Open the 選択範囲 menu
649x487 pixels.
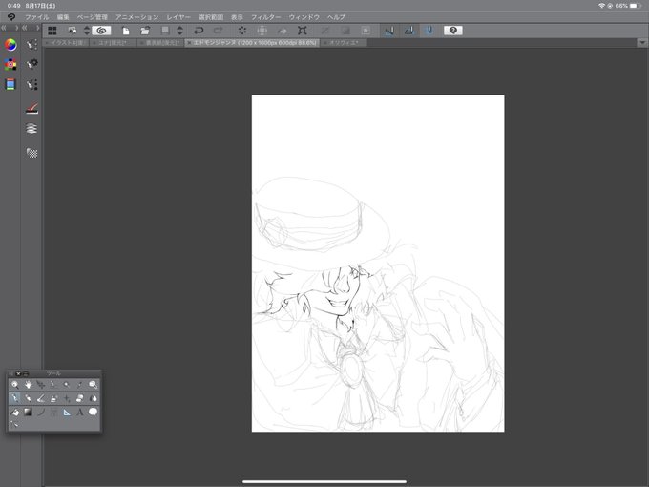pos(211,17)
